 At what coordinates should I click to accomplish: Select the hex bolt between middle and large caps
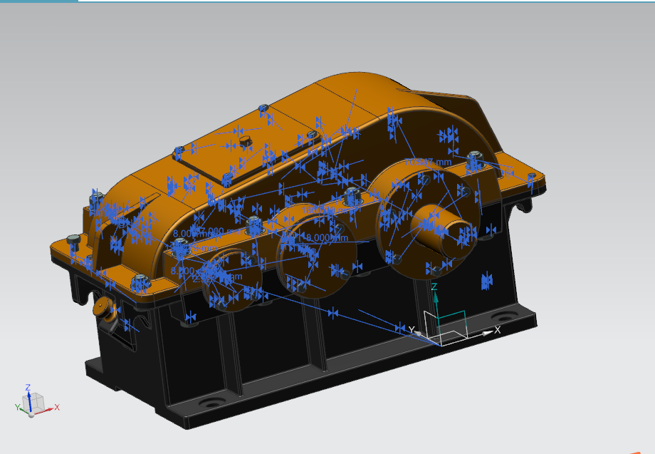coord(352,197)
